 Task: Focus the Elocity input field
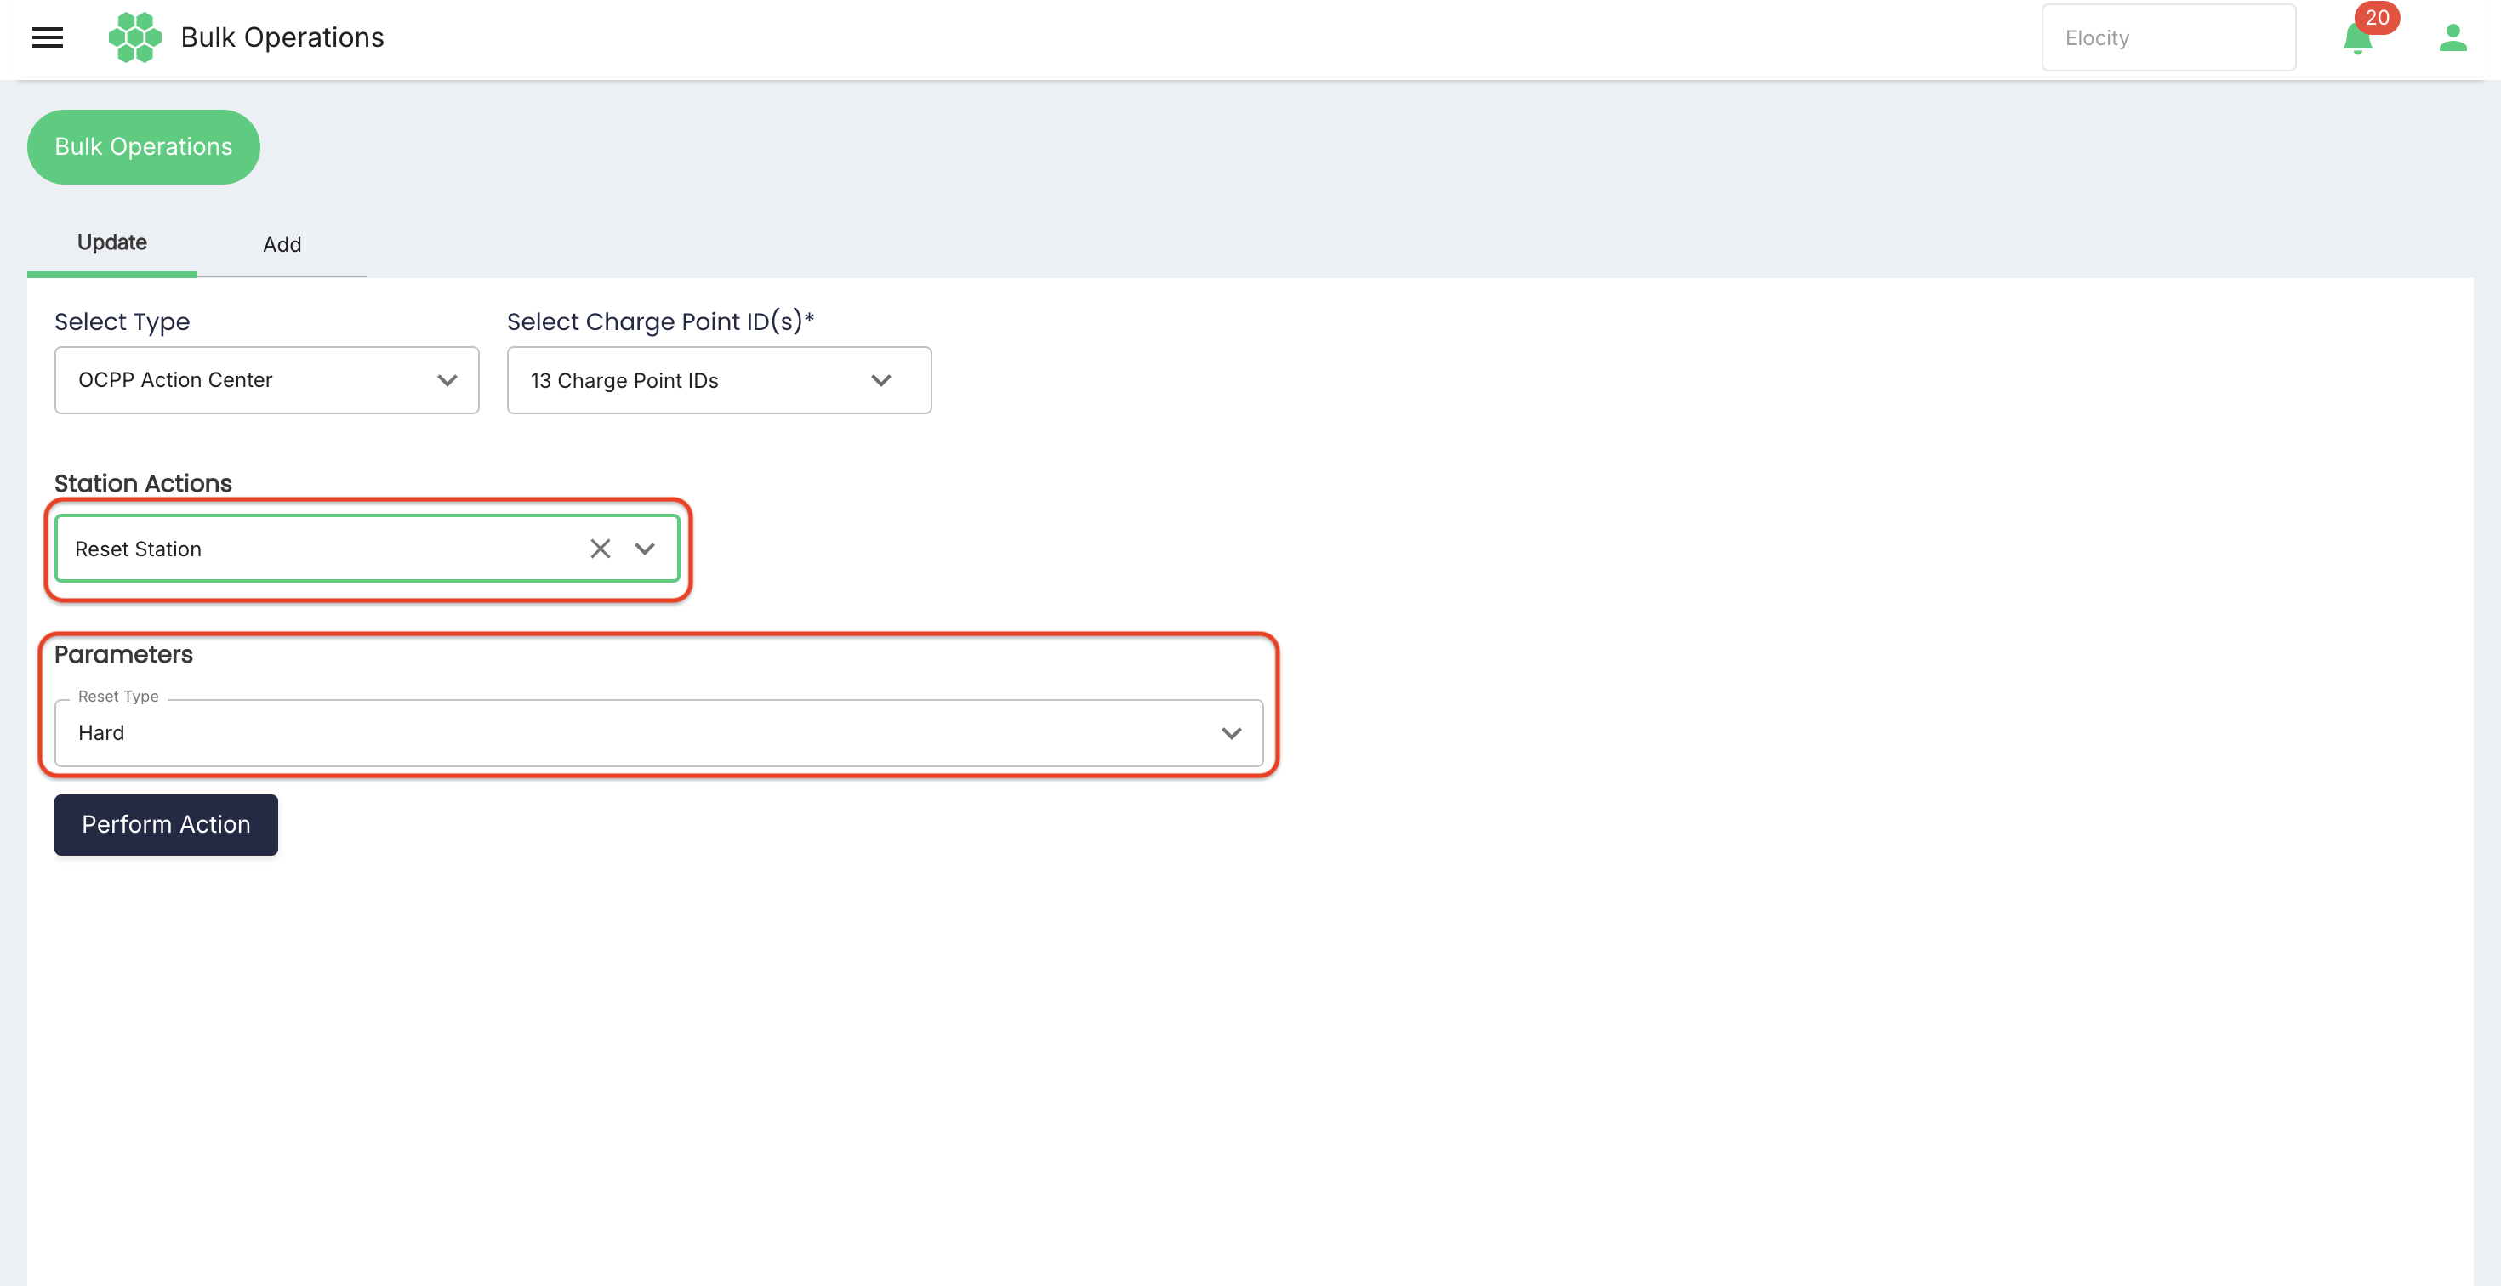(x=2168, y=38)
